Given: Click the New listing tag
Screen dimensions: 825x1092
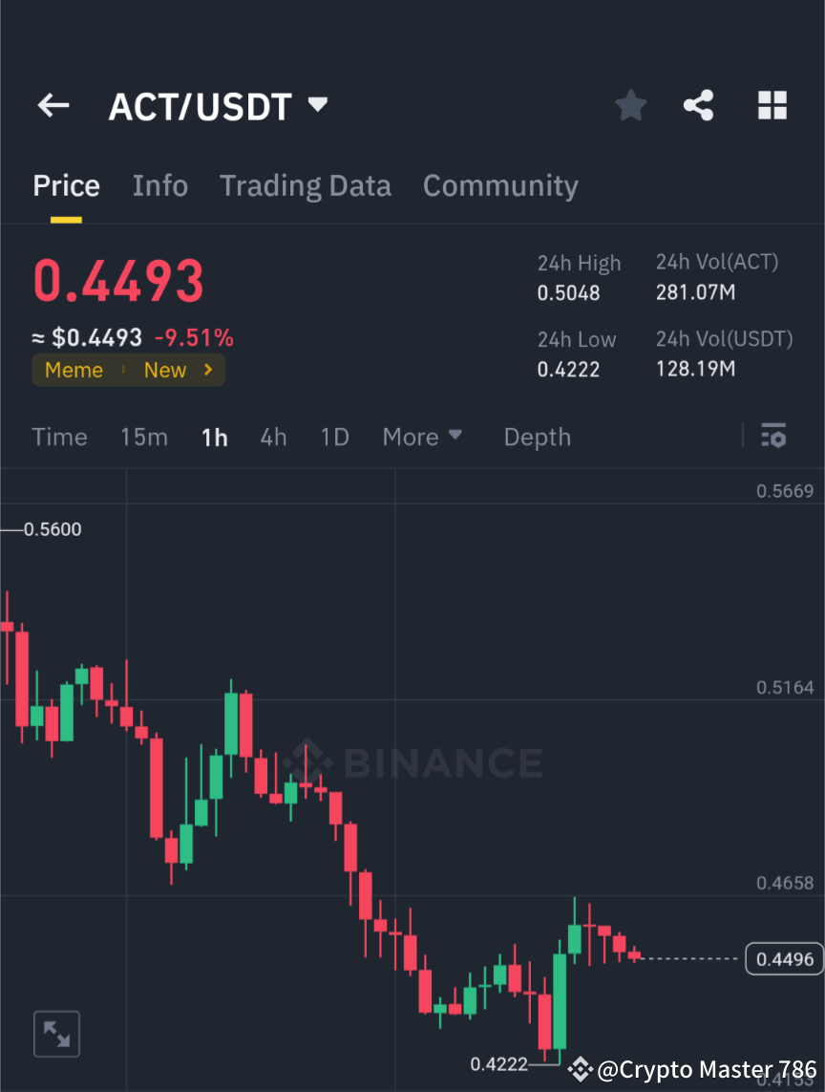Looking at the screenshot, I should click(x=165, y=370).
